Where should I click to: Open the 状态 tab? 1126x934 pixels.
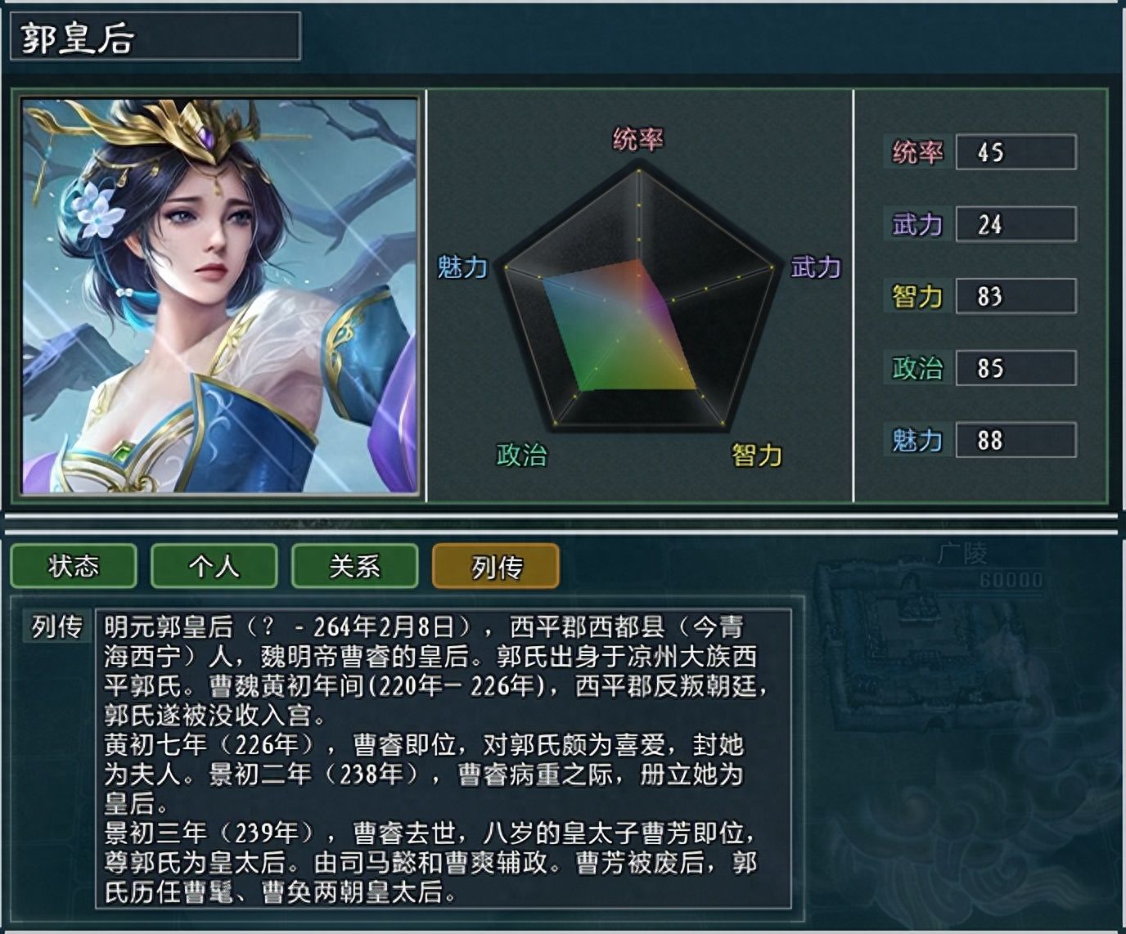pos(74,566)
